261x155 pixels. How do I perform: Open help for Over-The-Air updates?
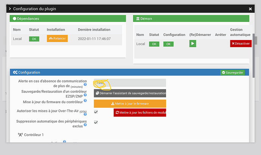(x=85, y=114)
